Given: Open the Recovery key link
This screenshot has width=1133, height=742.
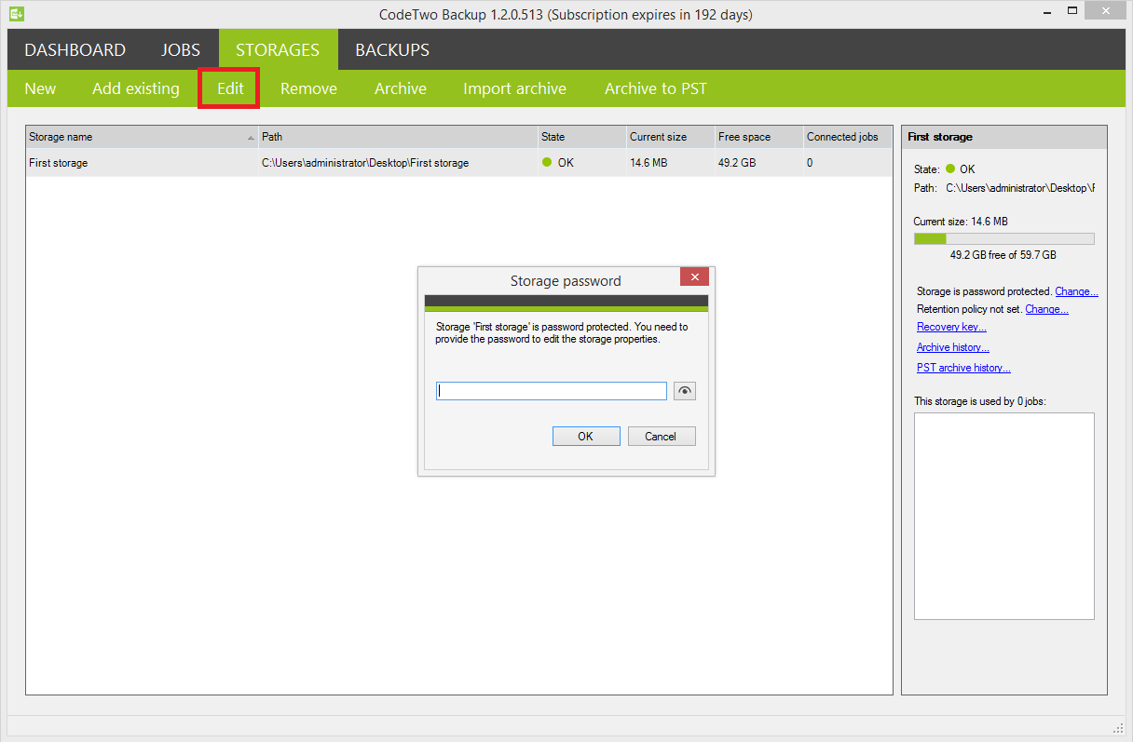Looking at the screenshot, I should (950, 327).
